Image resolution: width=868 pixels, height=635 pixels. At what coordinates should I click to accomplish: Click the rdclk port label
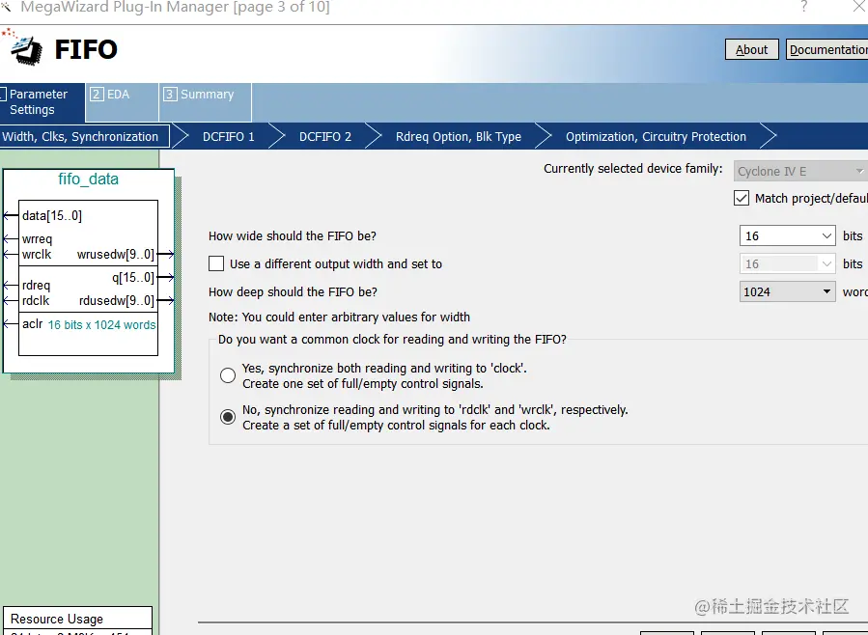pyautogui.click(x=36, y=301)
